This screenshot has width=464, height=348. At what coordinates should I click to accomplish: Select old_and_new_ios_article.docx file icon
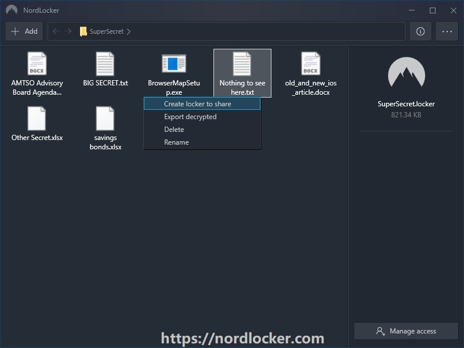(x=311, y=63)
